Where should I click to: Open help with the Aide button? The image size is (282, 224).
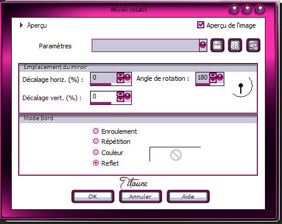[188, 196]
